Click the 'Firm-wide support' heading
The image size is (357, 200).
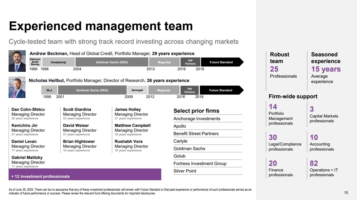click(293, 96)
